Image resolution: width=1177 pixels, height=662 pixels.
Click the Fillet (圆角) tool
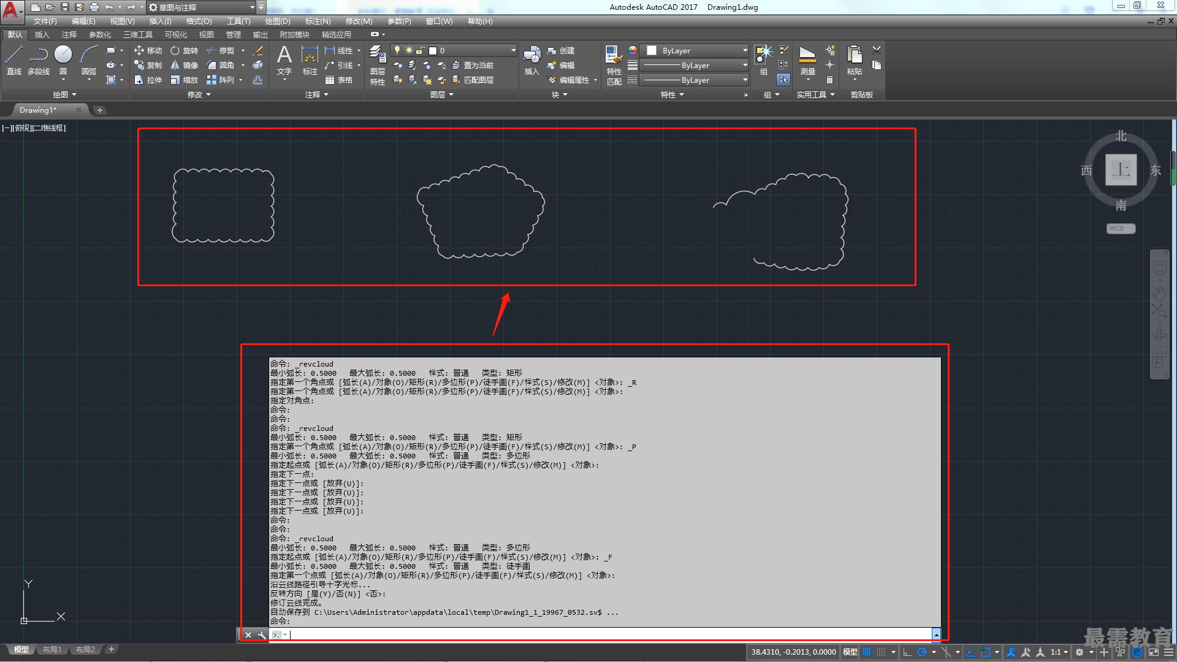pyautogui.click(x=221, y=65)
